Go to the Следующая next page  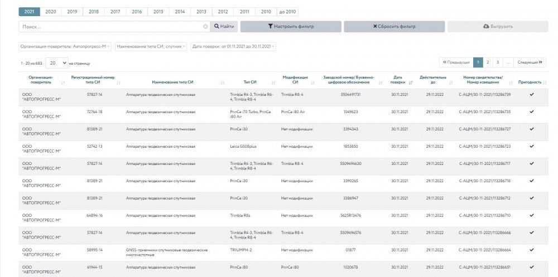530,62
